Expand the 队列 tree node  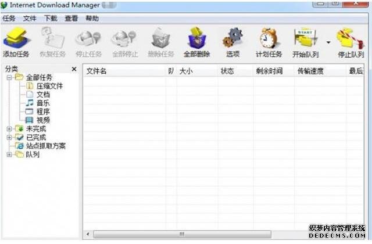coord(9,155)
